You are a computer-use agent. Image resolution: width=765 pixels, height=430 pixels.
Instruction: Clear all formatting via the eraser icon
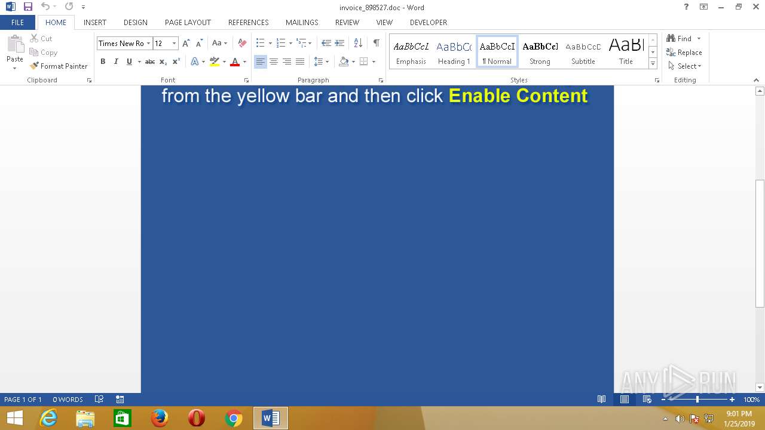coord(242,43)
